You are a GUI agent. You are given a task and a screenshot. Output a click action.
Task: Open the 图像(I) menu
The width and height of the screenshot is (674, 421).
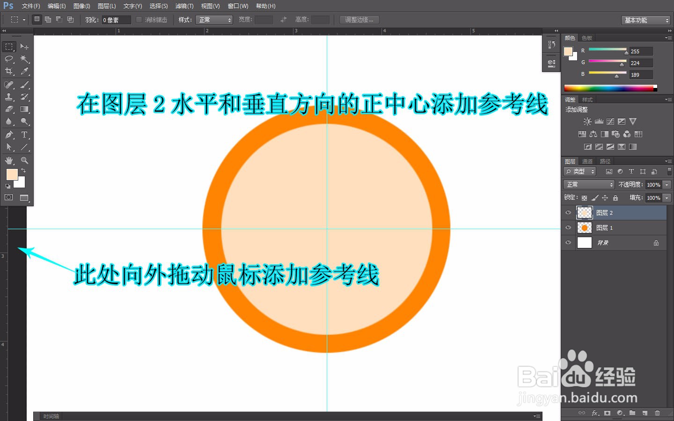click(82, 6)
